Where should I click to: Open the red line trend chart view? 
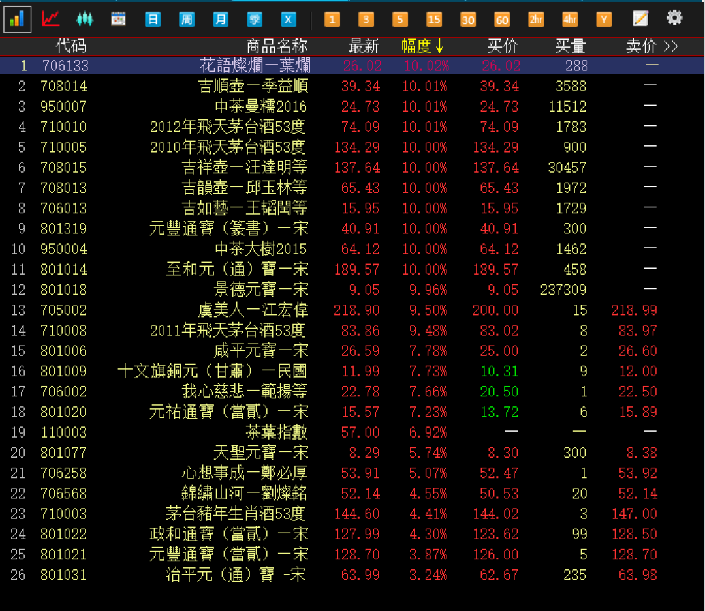point(50,20)
